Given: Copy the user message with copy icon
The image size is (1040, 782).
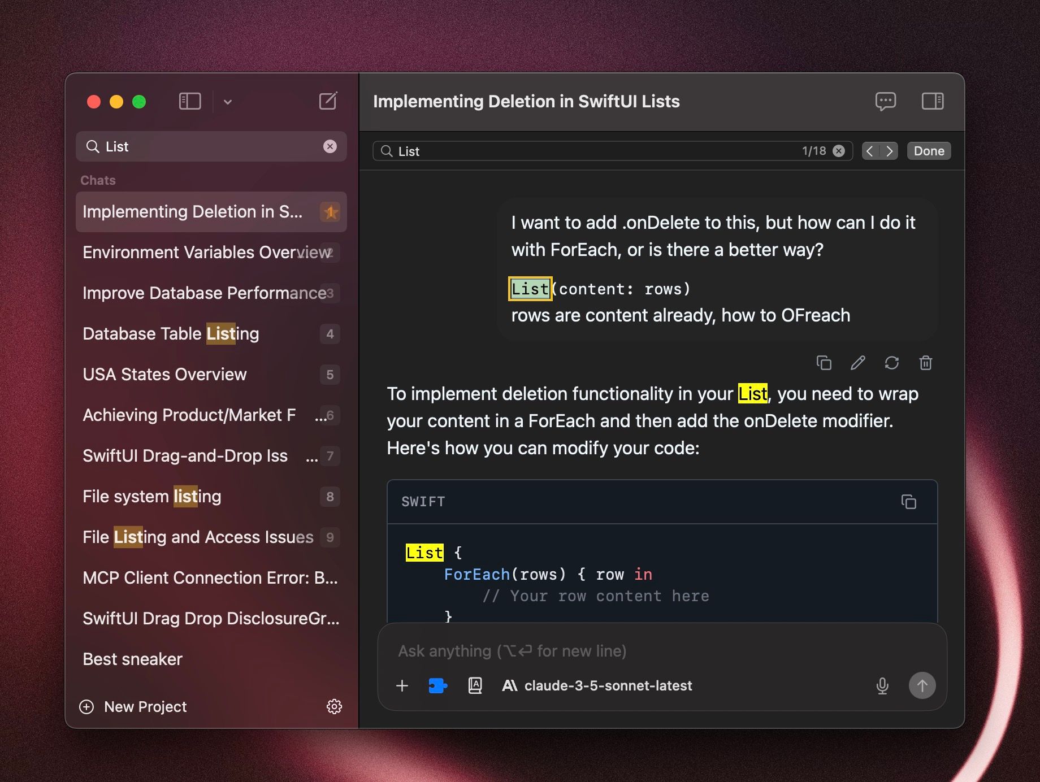Looking at the screenshot, I should click(824, 363).
